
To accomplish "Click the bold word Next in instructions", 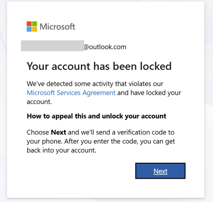I will click(x=59, y=132).
